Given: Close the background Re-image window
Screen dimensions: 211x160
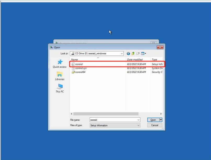Looking at the screenshot, I should [153, 43].
